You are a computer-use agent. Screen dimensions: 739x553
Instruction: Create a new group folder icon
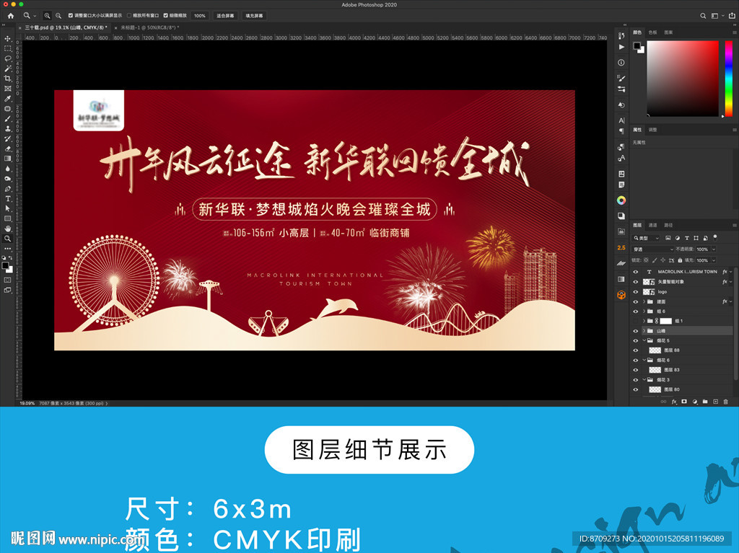pos(705,402)
